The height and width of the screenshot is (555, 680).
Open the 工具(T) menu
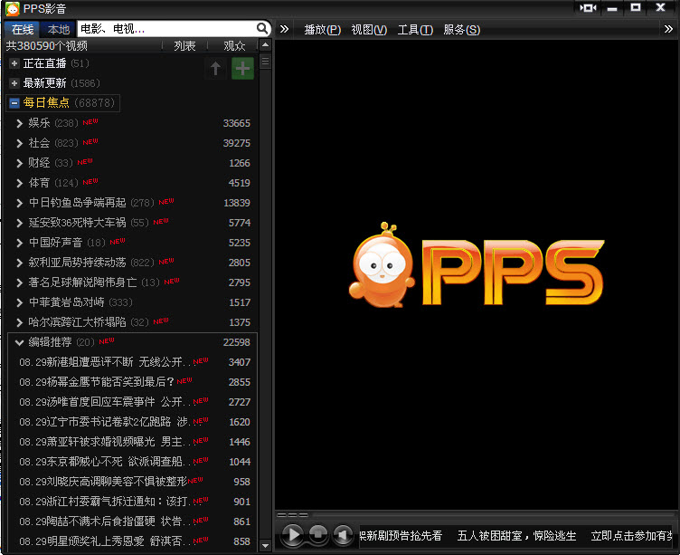(x=414, y=29)
